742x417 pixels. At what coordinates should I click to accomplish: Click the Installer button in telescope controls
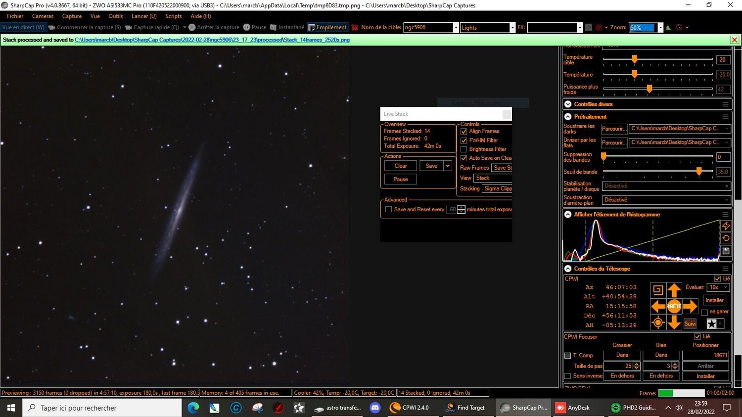(714, 300)
